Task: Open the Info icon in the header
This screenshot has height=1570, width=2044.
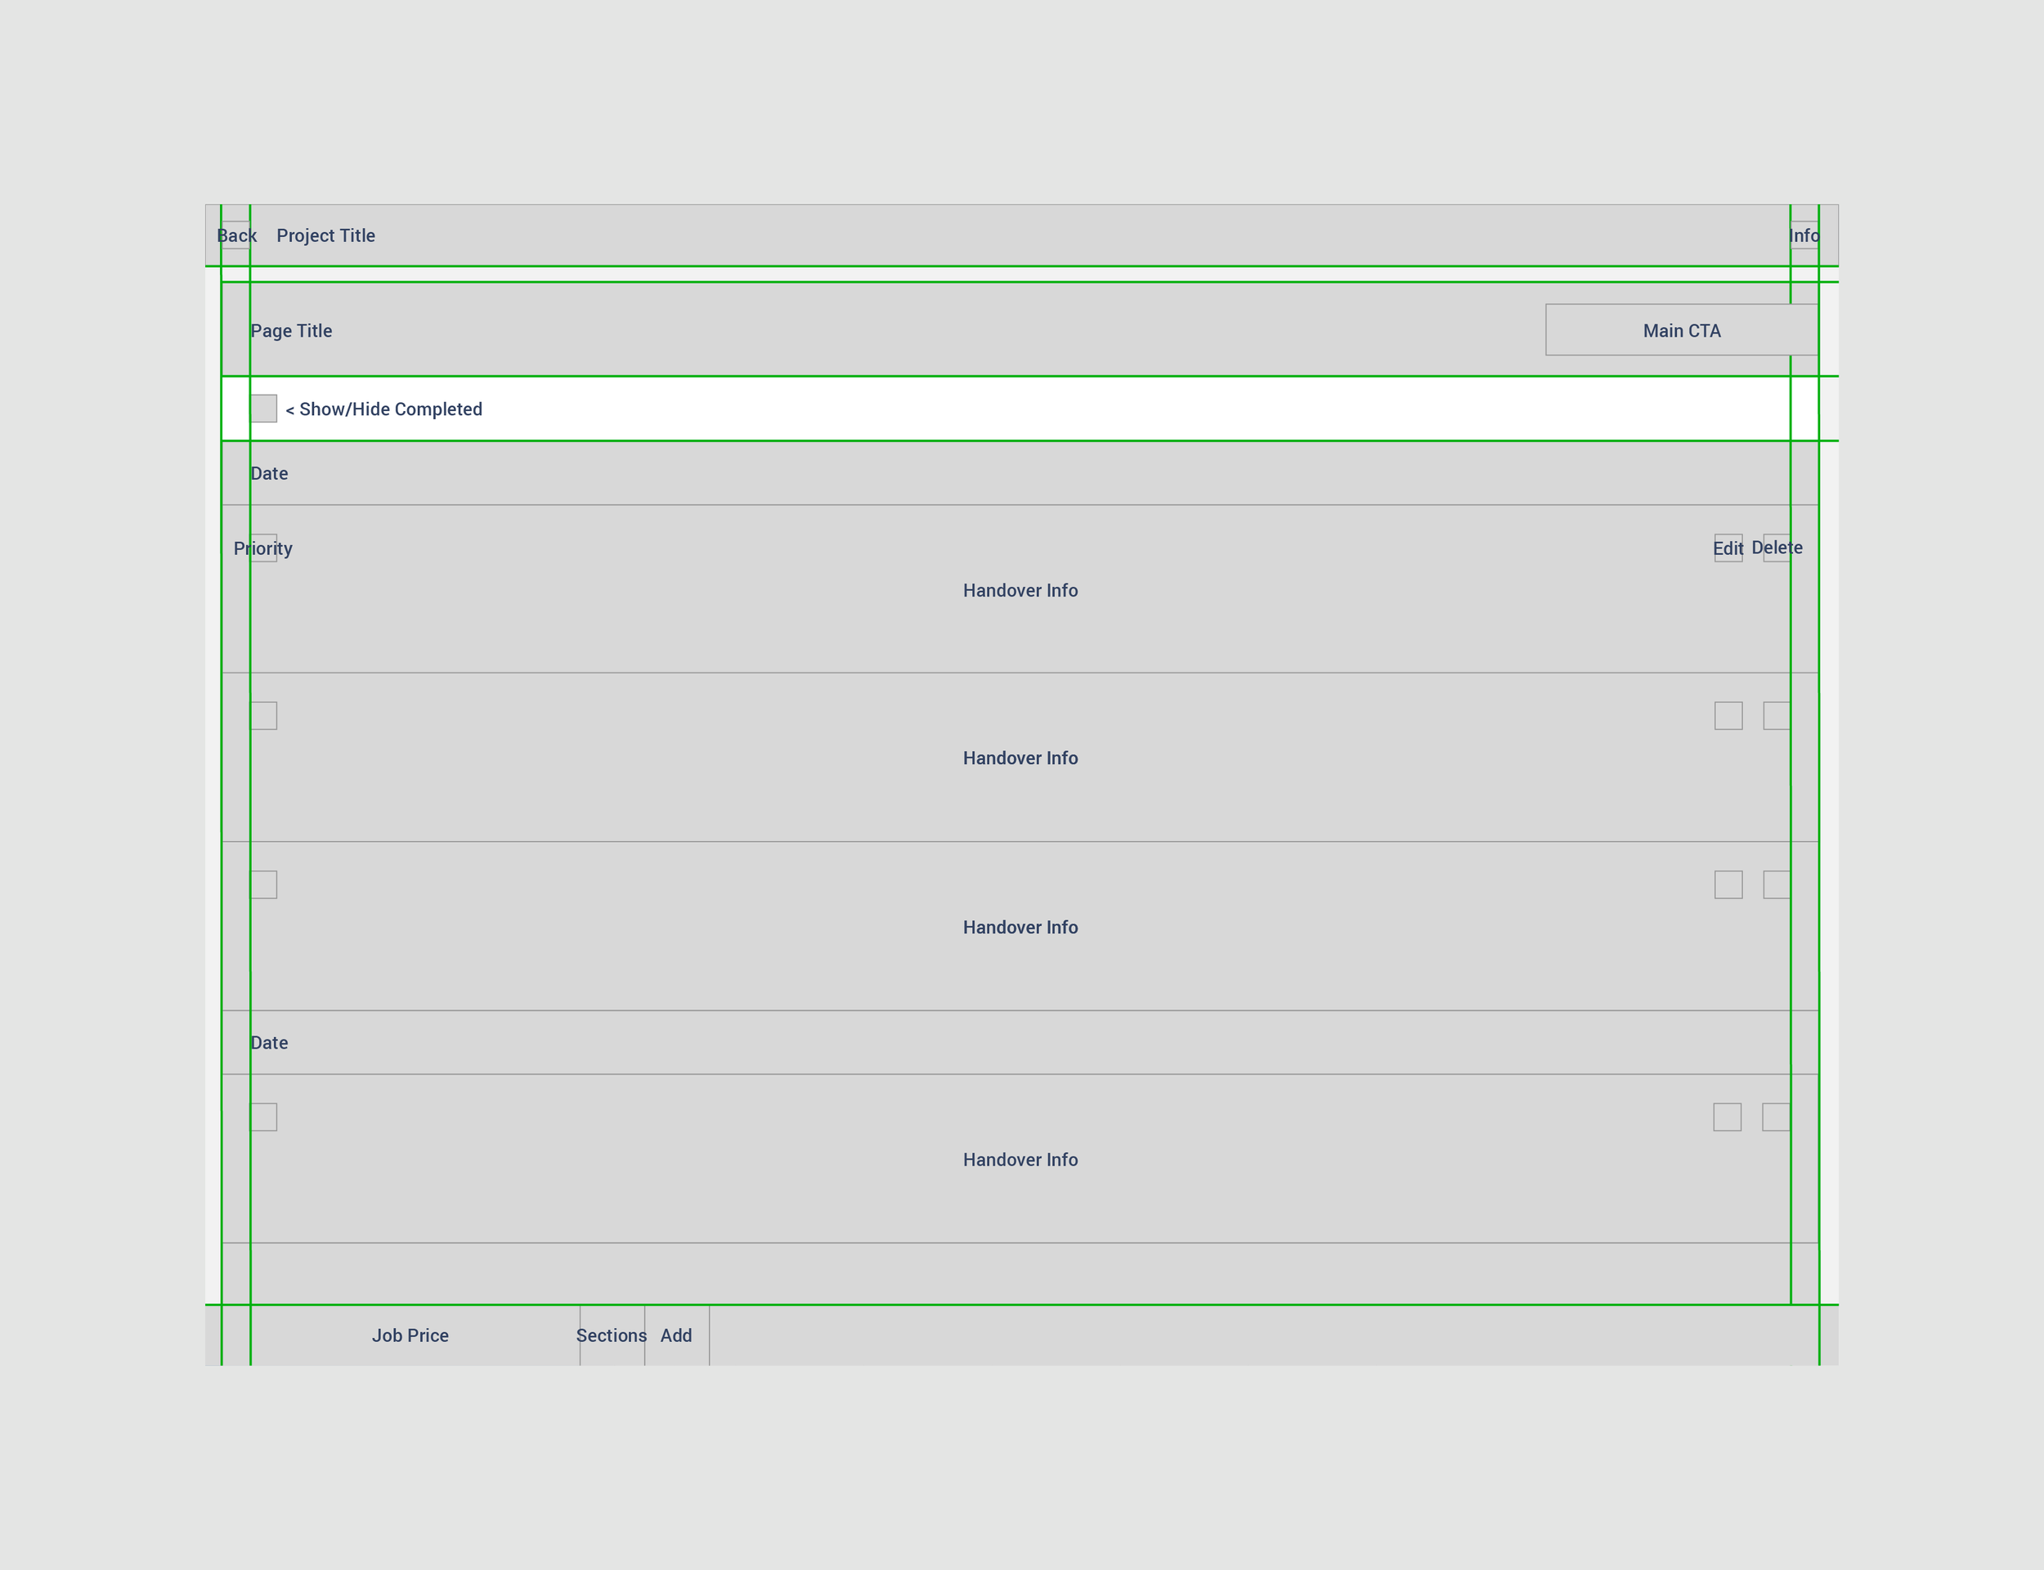Action: click(1804, 235)
